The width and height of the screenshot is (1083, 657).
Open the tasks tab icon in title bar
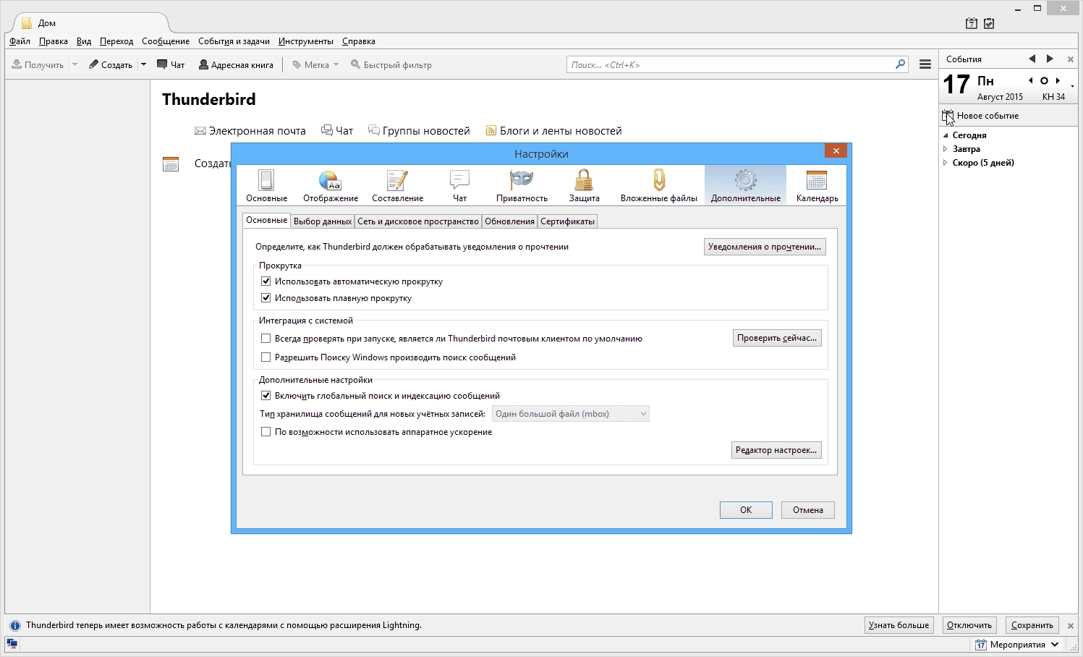click(989, 23)
